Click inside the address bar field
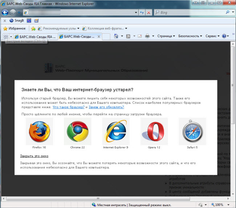Viewport: 236px width, 208px height. 81,12
